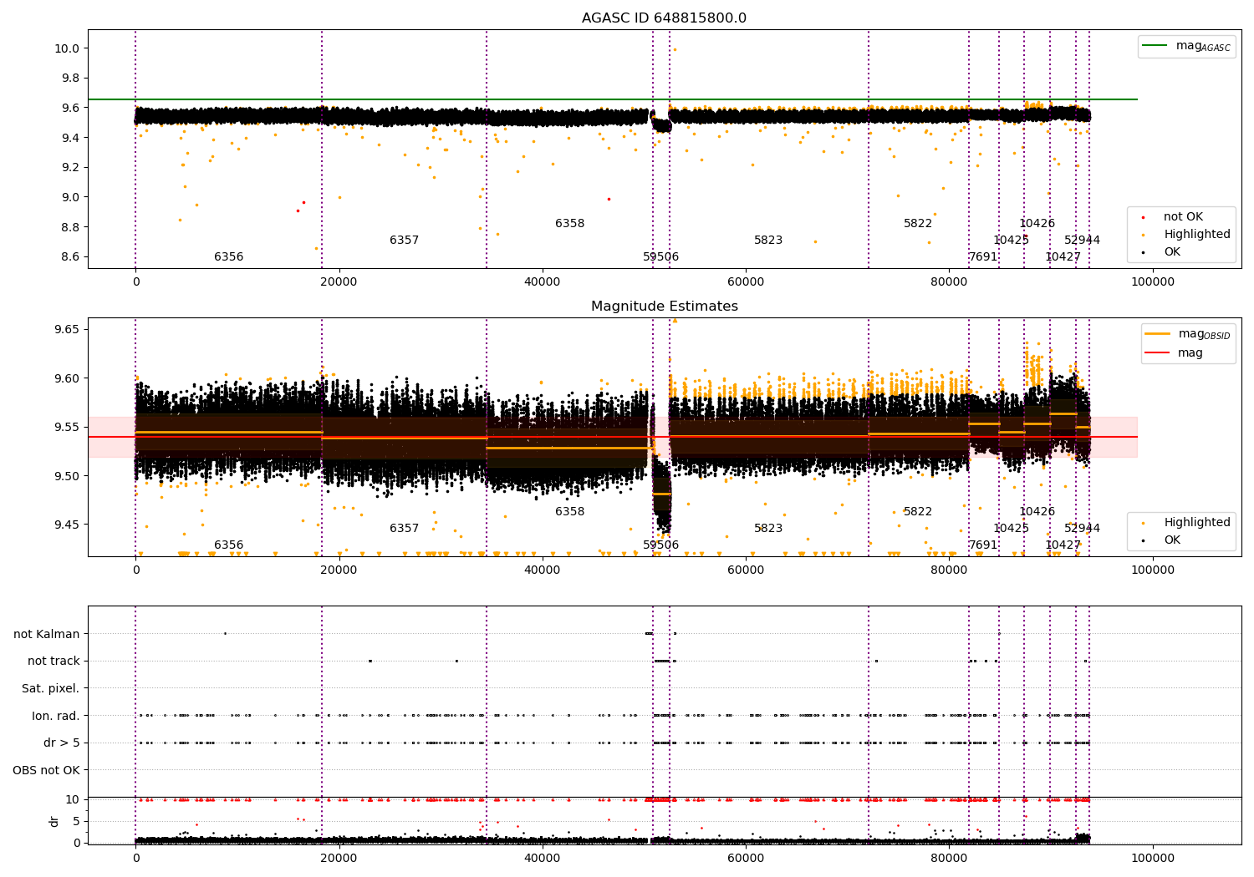Image resolution: width=1254 pixels, height=877 pixels.
Task: Click obsid label 5822 in top plot
Action: 917,224
